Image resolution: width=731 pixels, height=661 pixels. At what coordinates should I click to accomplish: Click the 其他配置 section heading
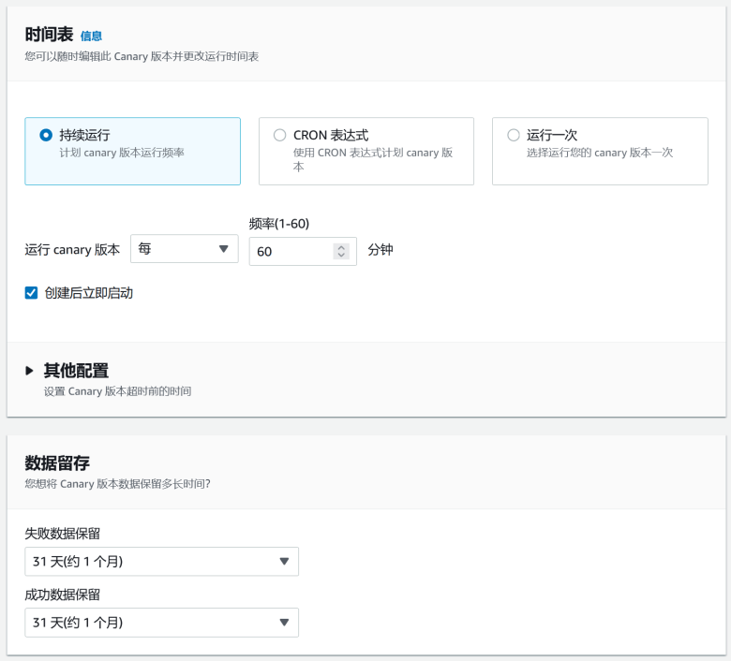click(x=76, y=370)
